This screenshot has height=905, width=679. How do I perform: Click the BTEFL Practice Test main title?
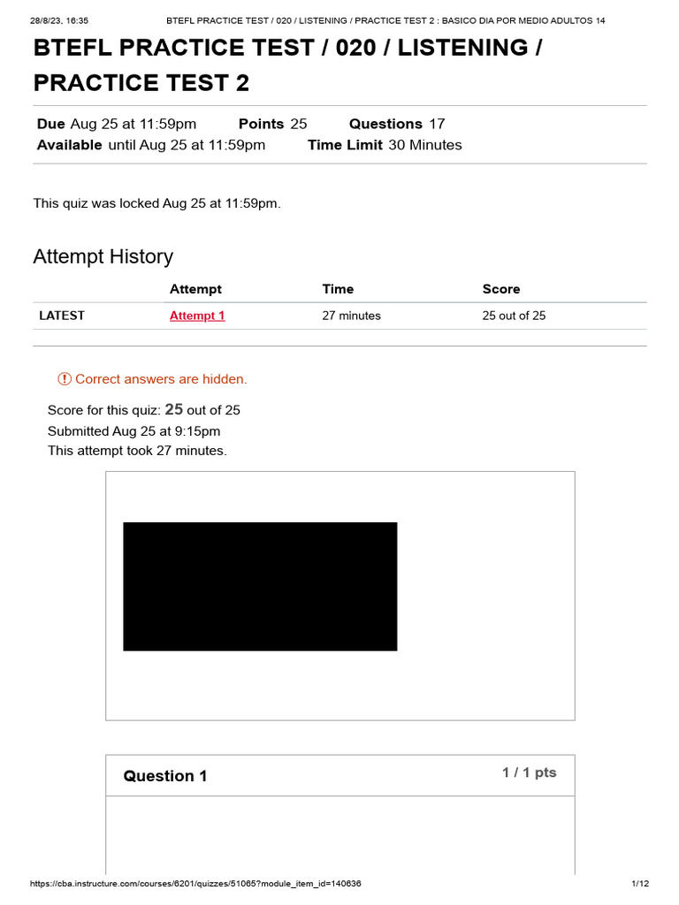(288, 65)
